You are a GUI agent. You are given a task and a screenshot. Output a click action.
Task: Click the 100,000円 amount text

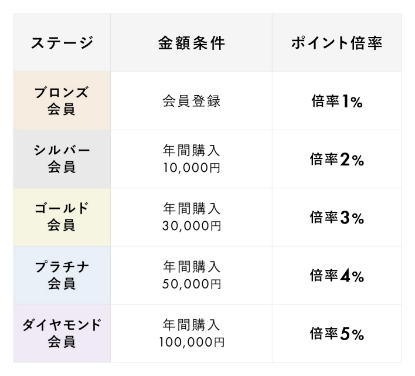pyautogui.click(x=192, y=342)
